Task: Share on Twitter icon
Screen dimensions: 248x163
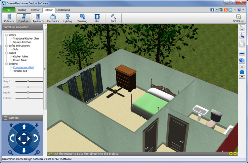Action: [217, 10]
